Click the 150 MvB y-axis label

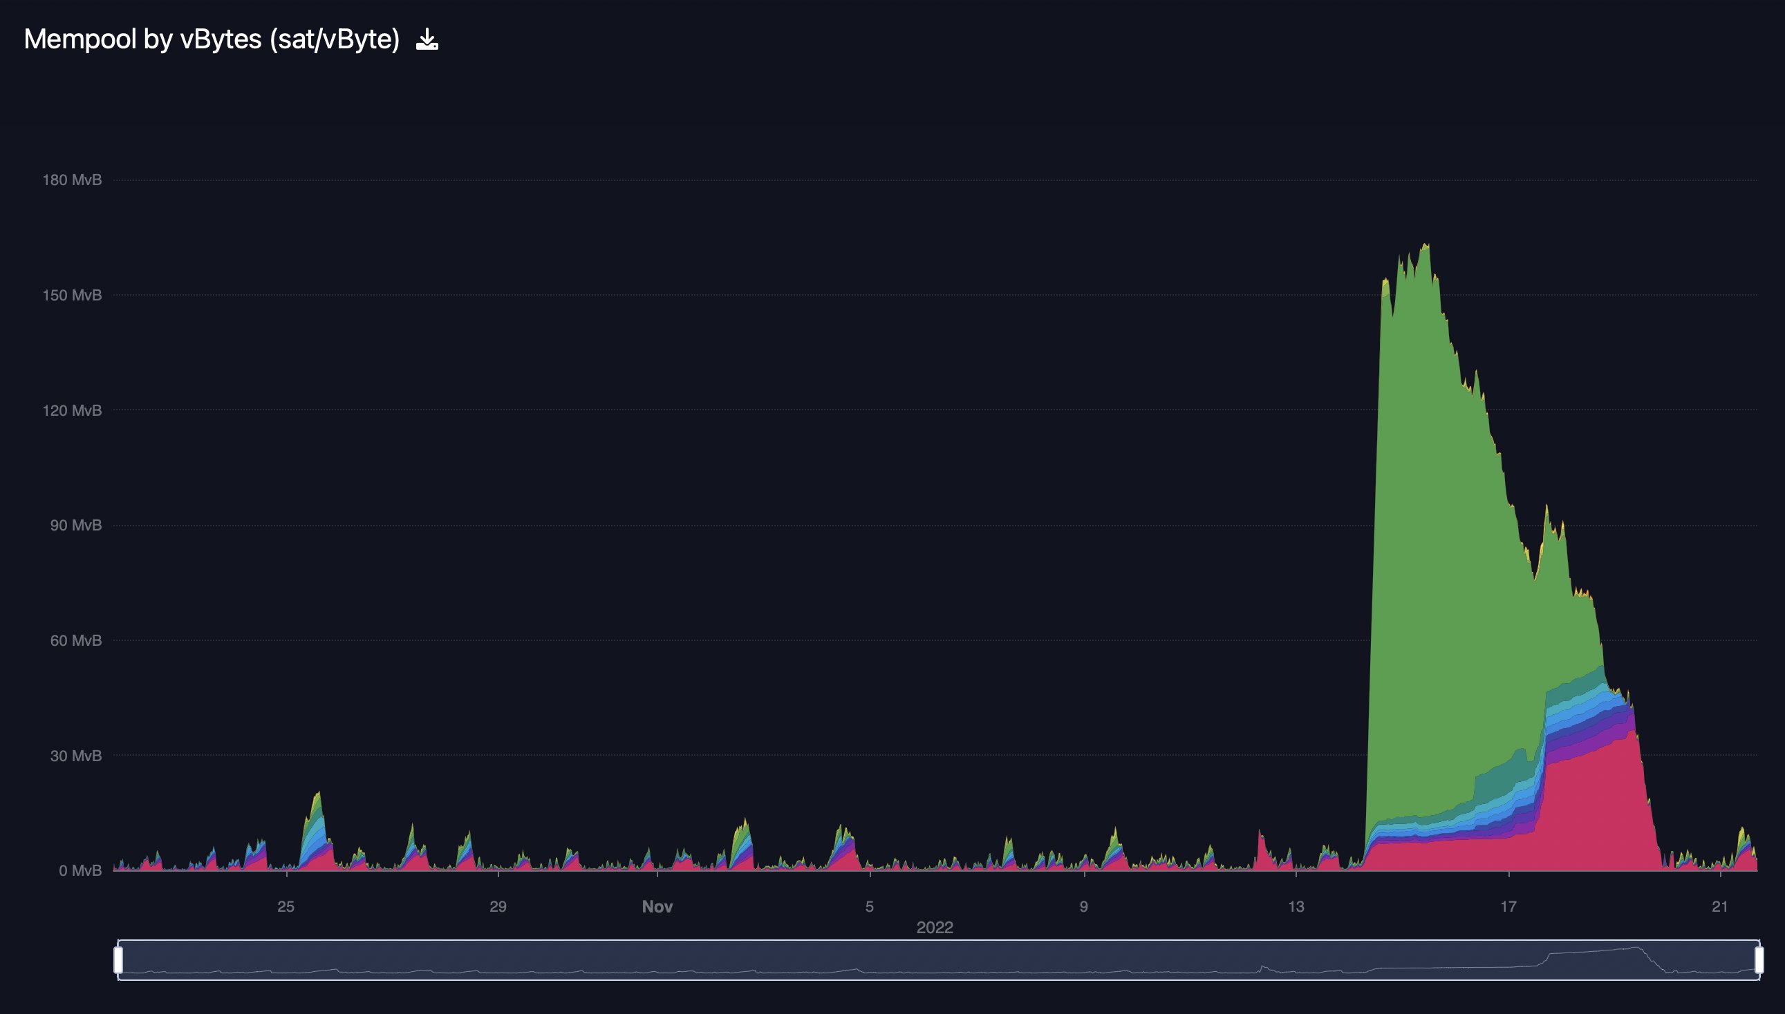tap(72, 295)
